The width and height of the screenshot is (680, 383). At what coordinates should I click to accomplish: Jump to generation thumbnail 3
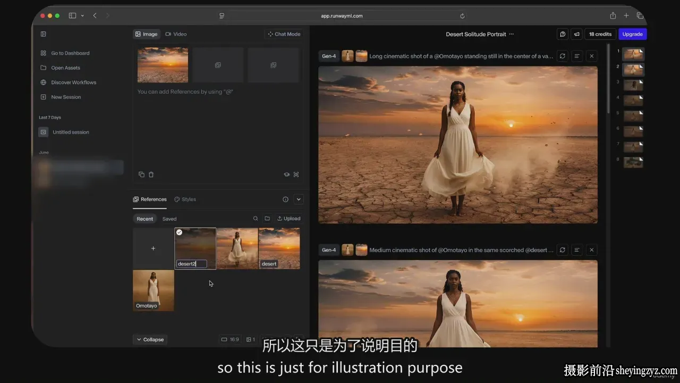(x=633, y=85)
